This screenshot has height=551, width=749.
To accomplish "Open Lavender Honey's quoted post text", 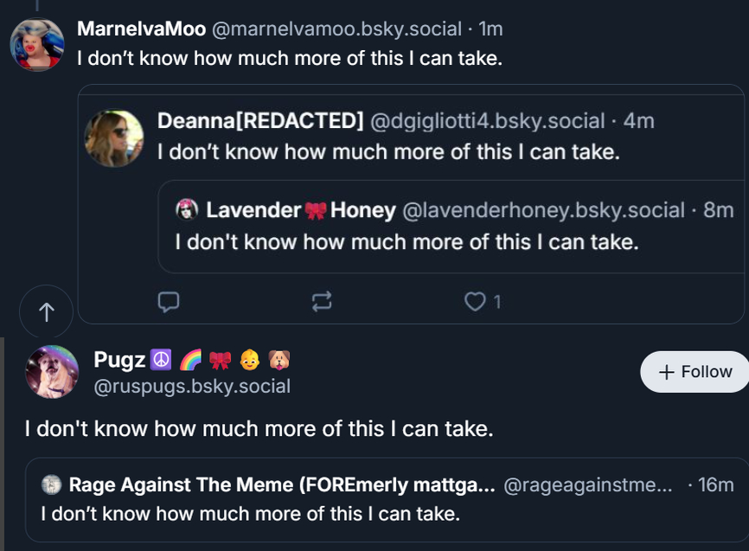I will click(x=407, y=241).
